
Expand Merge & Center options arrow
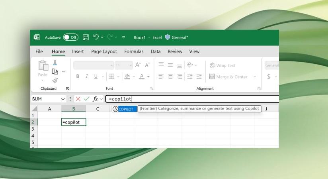pos(255,77)
